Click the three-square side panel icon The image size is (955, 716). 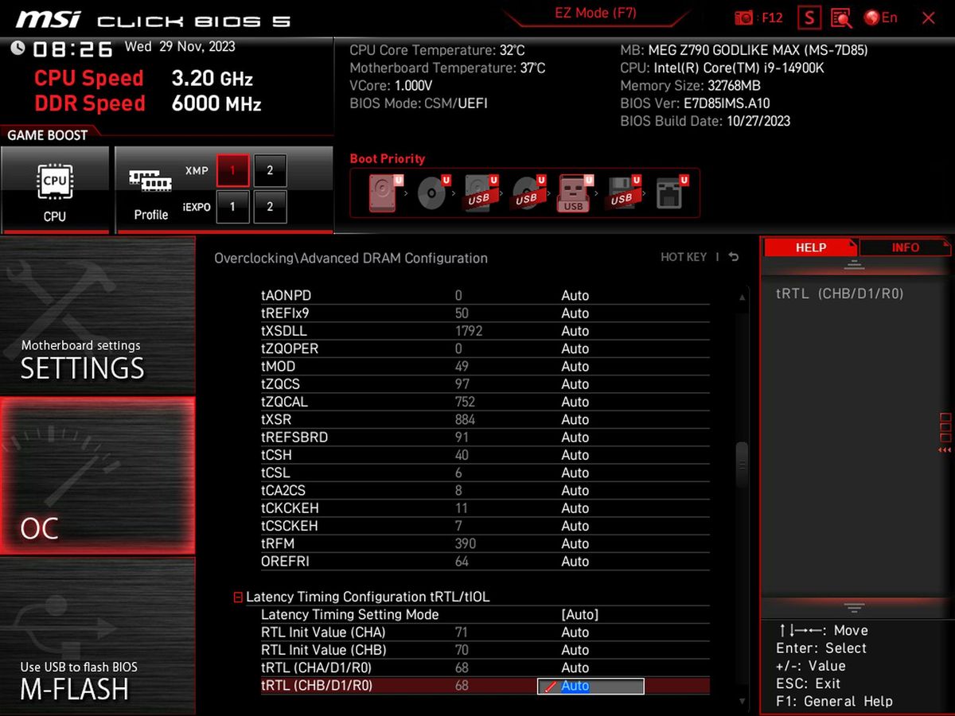click(945, 427)
